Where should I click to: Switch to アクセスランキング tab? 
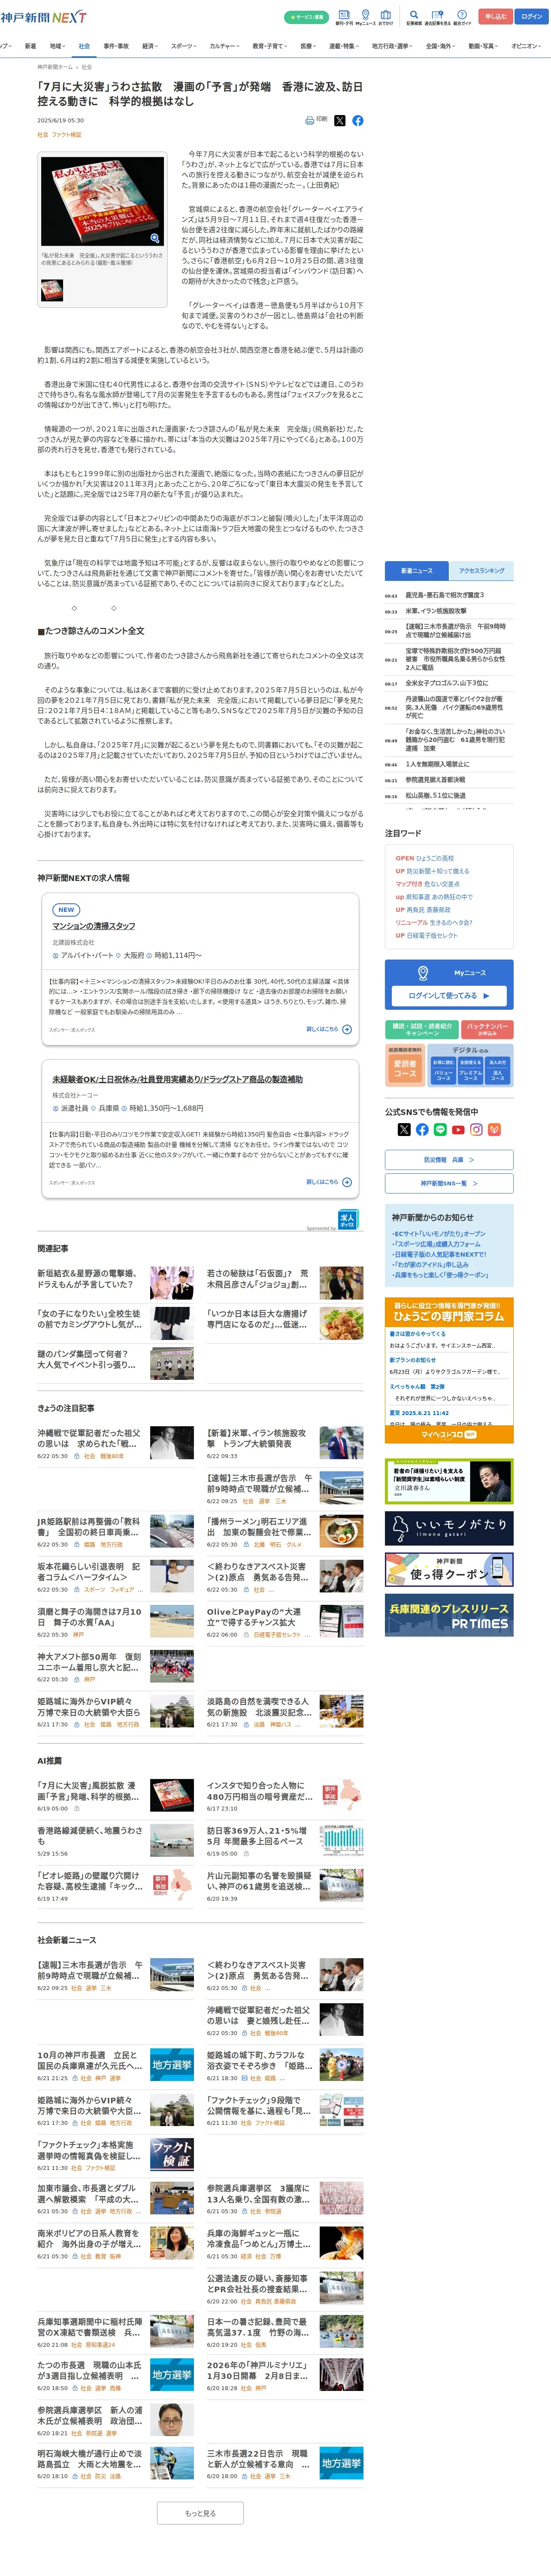(481, 571)
